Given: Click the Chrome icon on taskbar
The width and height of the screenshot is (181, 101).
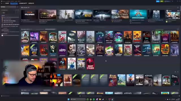Looking at the screenshot, I should [x=90, y=99].
